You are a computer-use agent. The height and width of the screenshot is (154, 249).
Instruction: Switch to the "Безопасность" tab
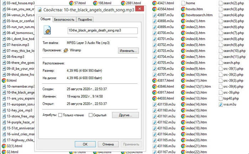pyautogui.click(x=64, y=20)
